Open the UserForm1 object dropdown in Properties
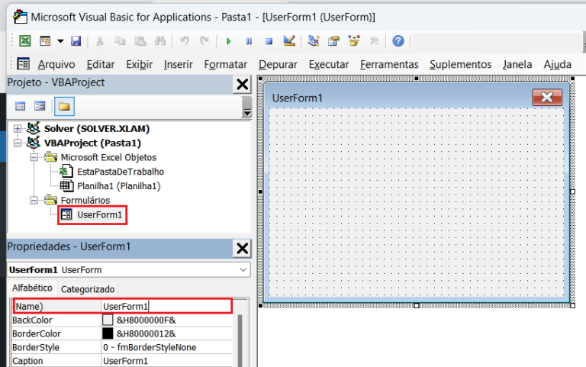Viewport: 586px width, 367px height. [x=243, y=270]
